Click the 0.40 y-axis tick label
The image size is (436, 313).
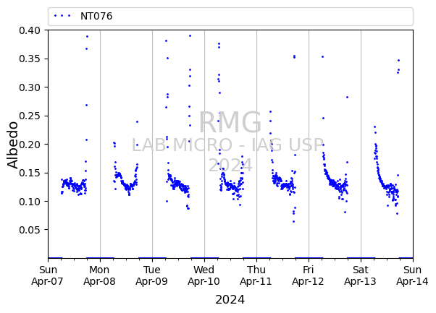(30, 30)
